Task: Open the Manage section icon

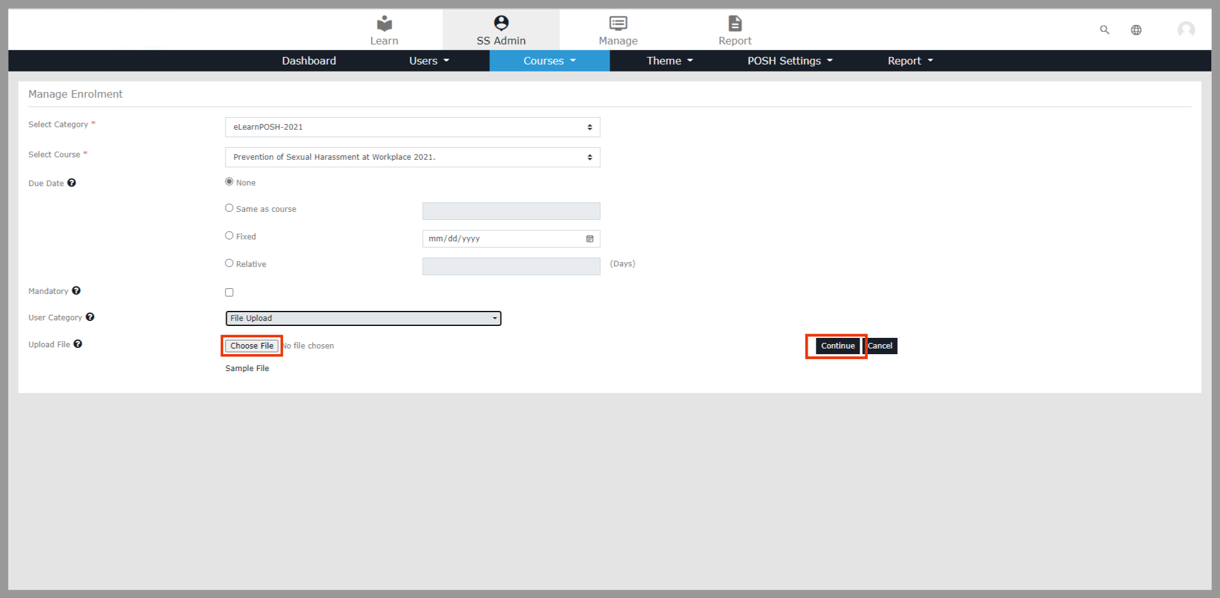Action: click(618, 24)
